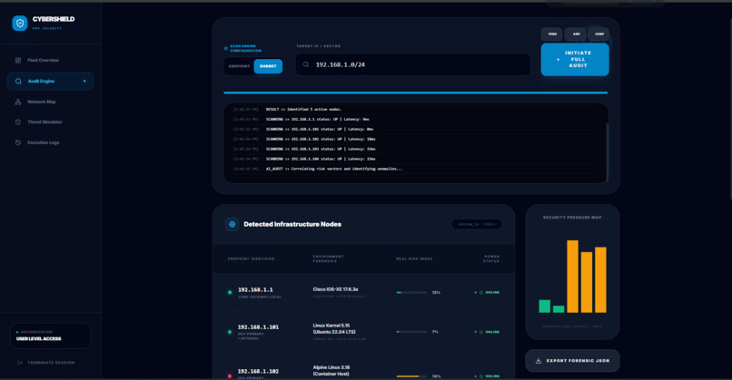Click the scan log console scrollbar
The image size is (732, 380).
[607, 151]
